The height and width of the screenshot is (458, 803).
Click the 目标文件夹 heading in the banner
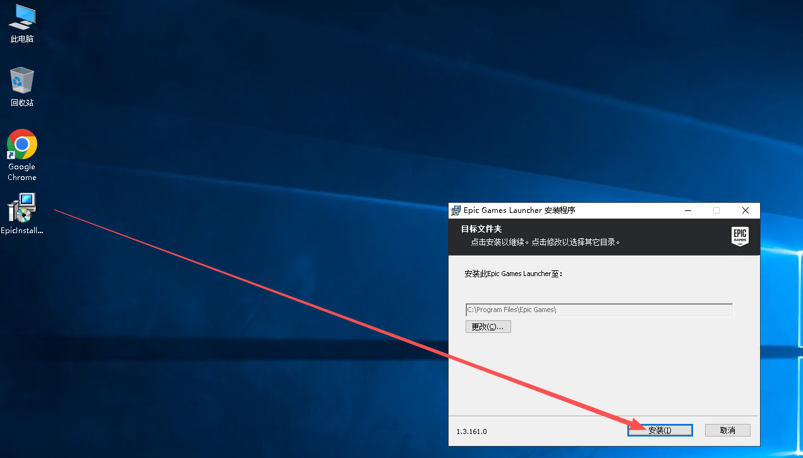pos(481,229)
